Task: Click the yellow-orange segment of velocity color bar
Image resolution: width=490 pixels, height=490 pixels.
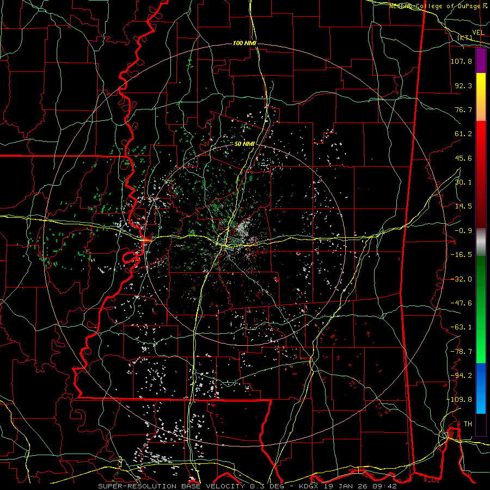Action: [481, 97]
